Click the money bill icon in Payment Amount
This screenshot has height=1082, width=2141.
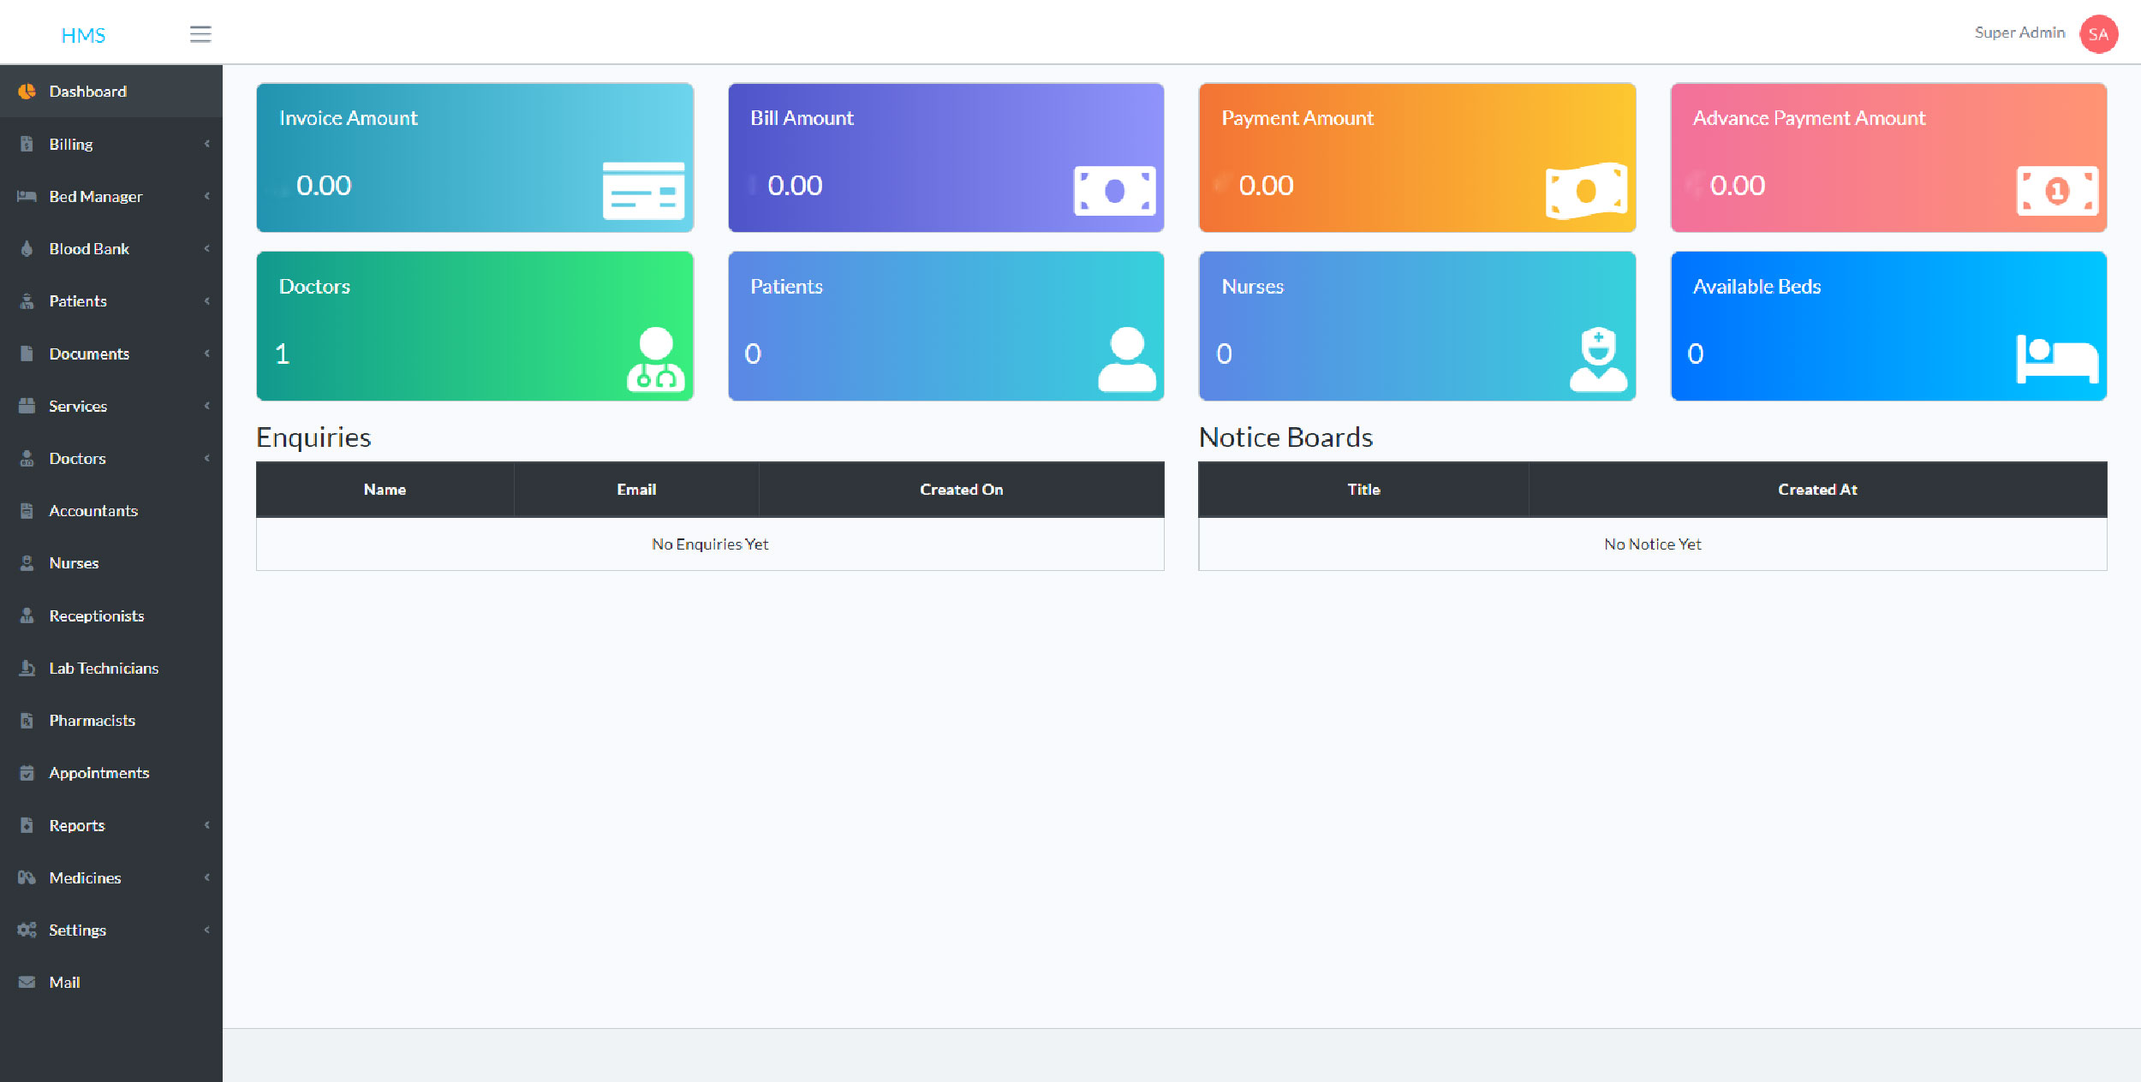(1585, 191)
